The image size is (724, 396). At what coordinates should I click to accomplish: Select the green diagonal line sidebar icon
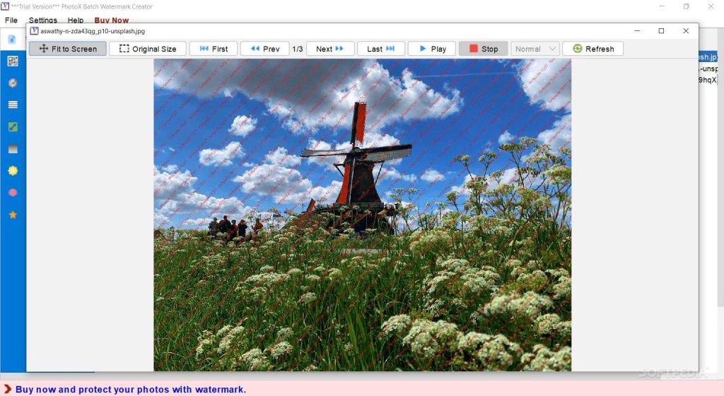click(13, 127)
